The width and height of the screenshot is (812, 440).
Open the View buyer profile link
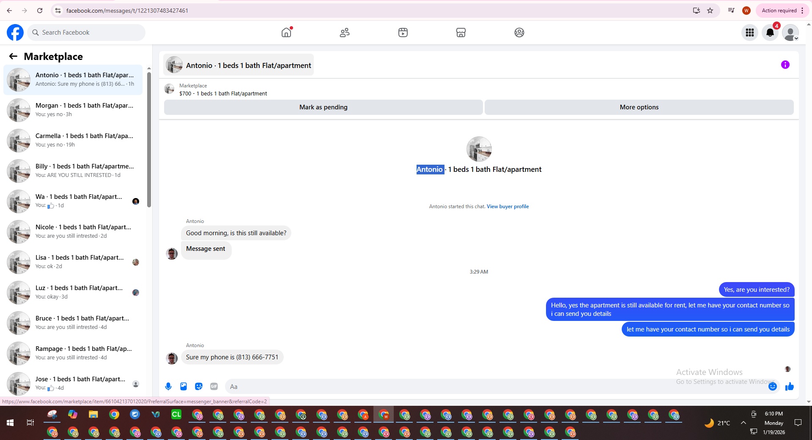coord(507,206)
